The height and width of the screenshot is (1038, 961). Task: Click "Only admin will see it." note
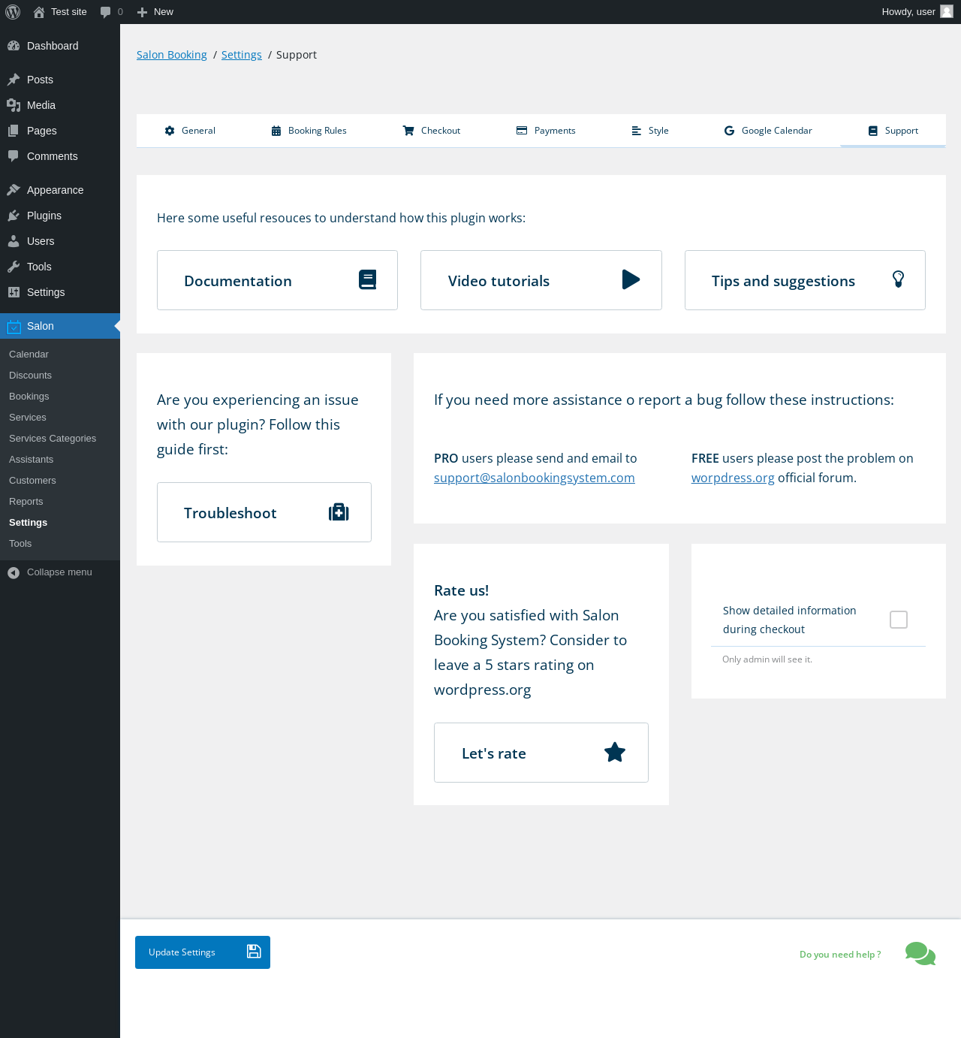point(767,659)
